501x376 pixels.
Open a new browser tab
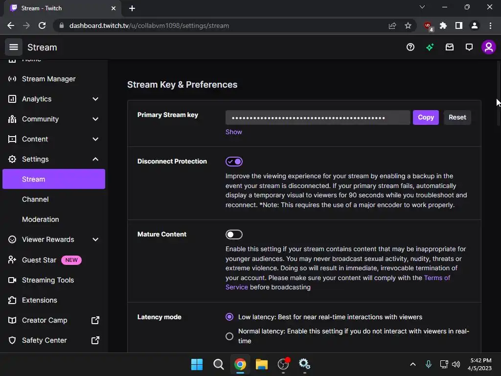(x=132, y=8)
